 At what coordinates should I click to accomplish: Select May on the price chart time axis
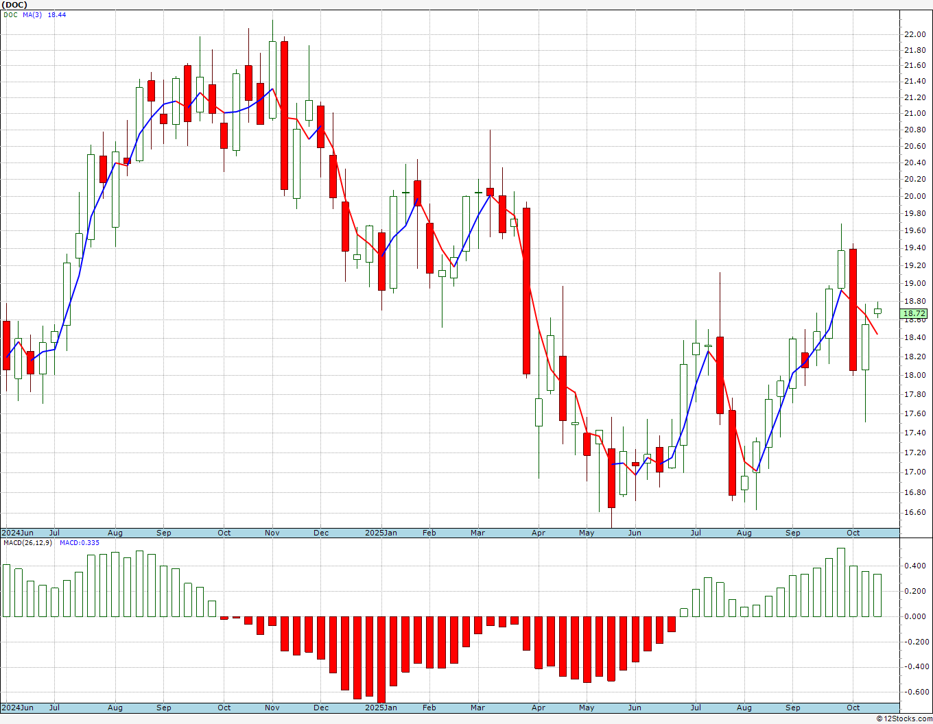587,533
